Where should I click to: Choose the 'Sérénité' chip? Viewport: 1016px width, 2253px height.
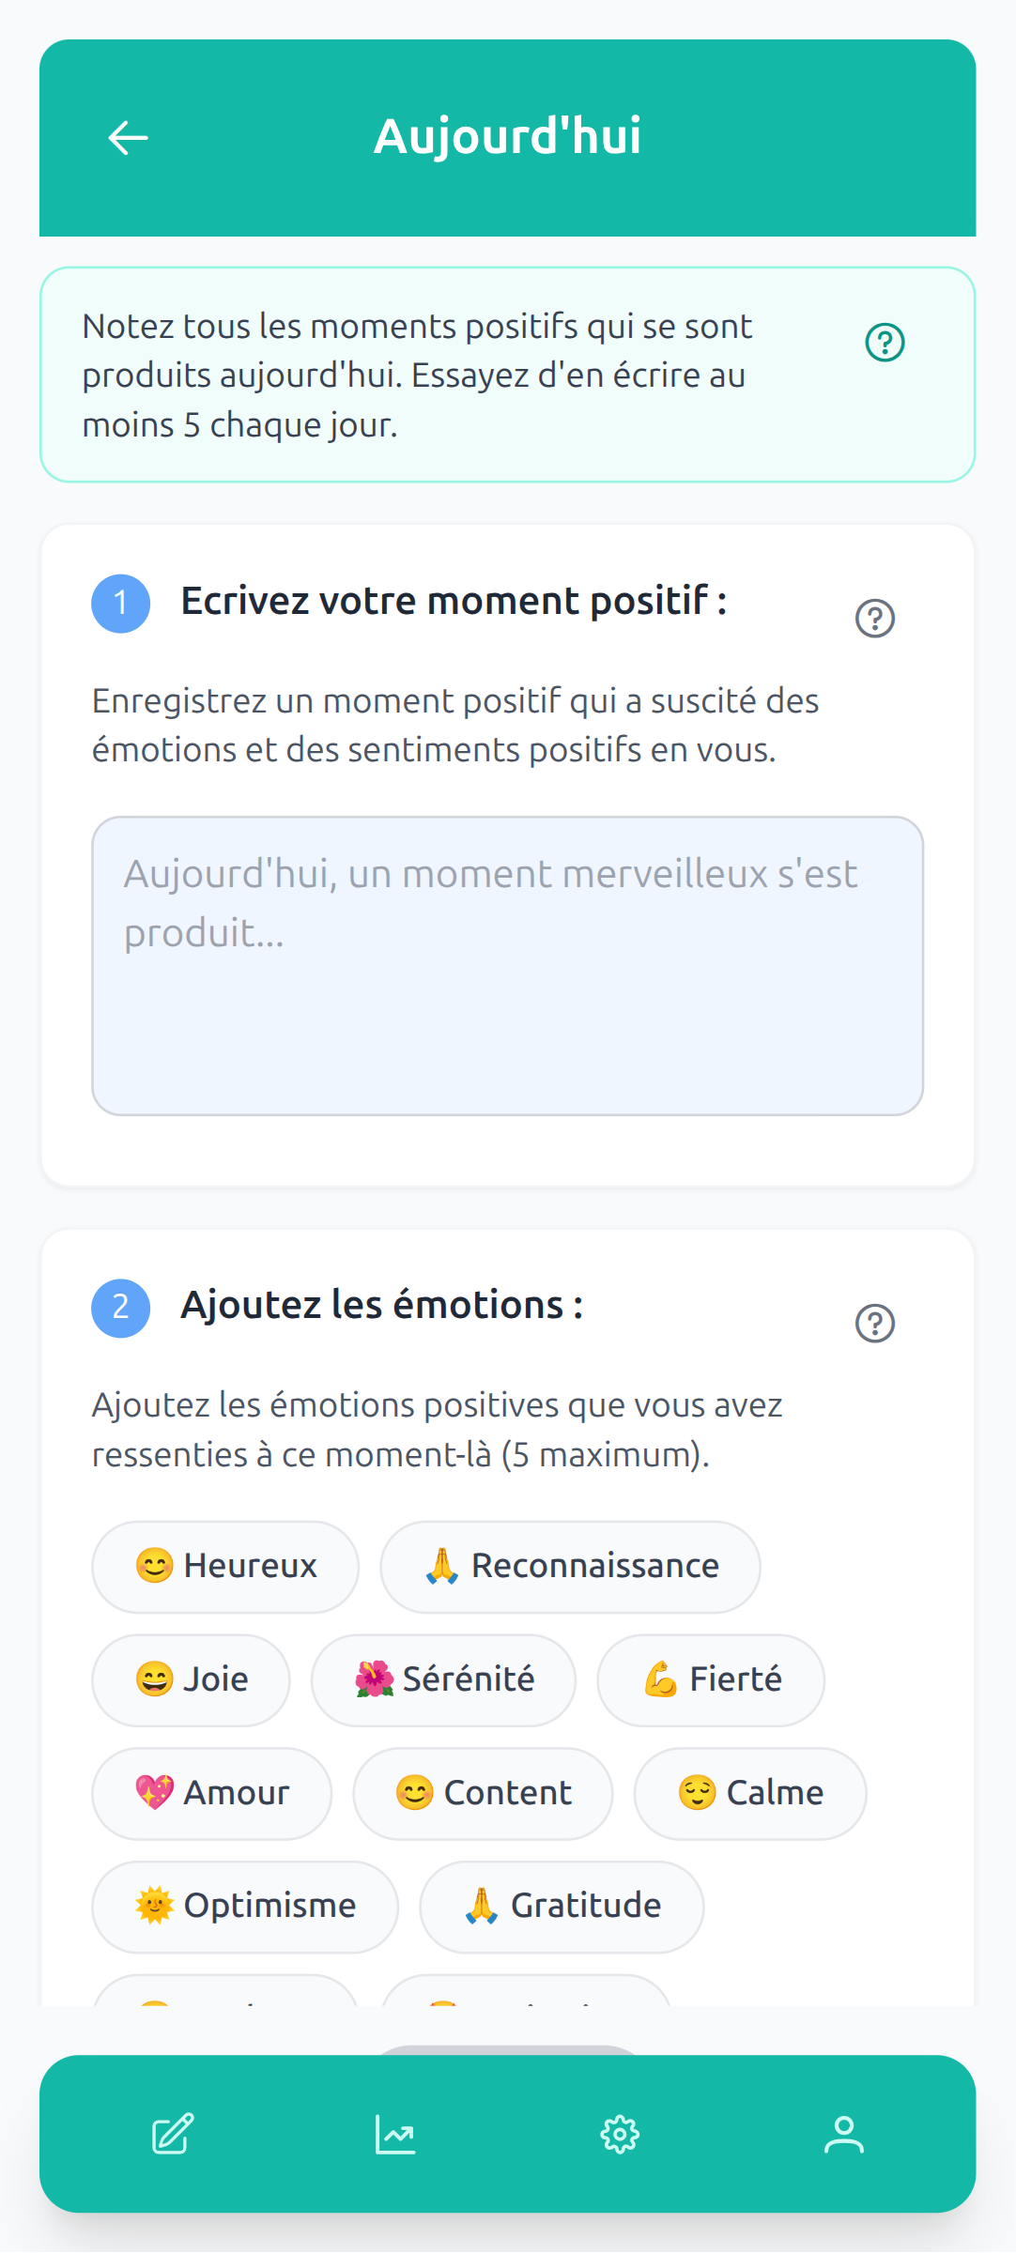coord(443,1679)
